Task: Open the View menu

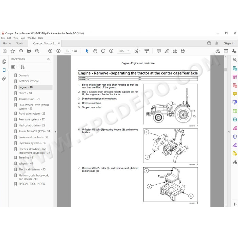Action: tap(16, 38)
